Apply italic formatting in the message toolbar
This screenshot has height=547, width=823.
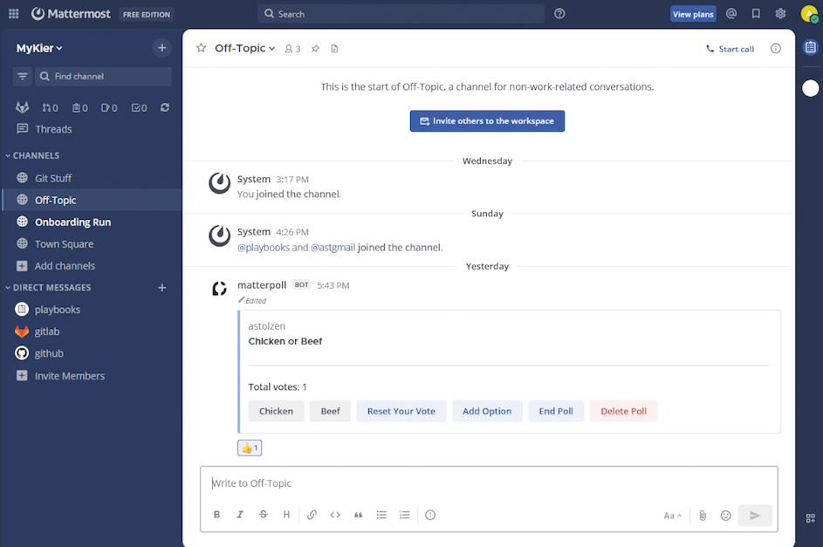[240, 516]
